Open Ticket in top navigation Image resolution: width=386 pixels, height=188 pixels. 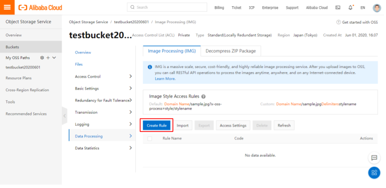236,7
